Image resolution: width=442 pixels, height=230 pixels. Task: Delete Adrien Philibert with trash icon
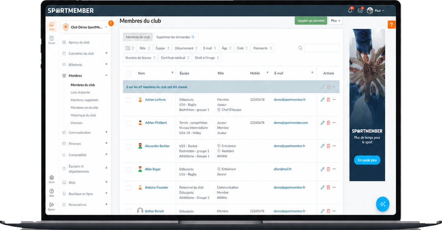coord(328,123)
